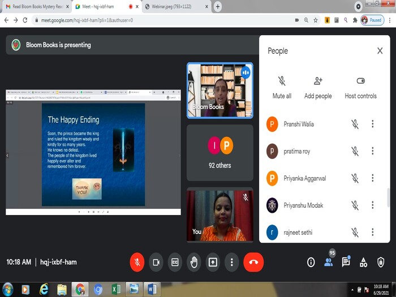Mute Priyanka Aggarwal's microphone

tap(355, 178)
